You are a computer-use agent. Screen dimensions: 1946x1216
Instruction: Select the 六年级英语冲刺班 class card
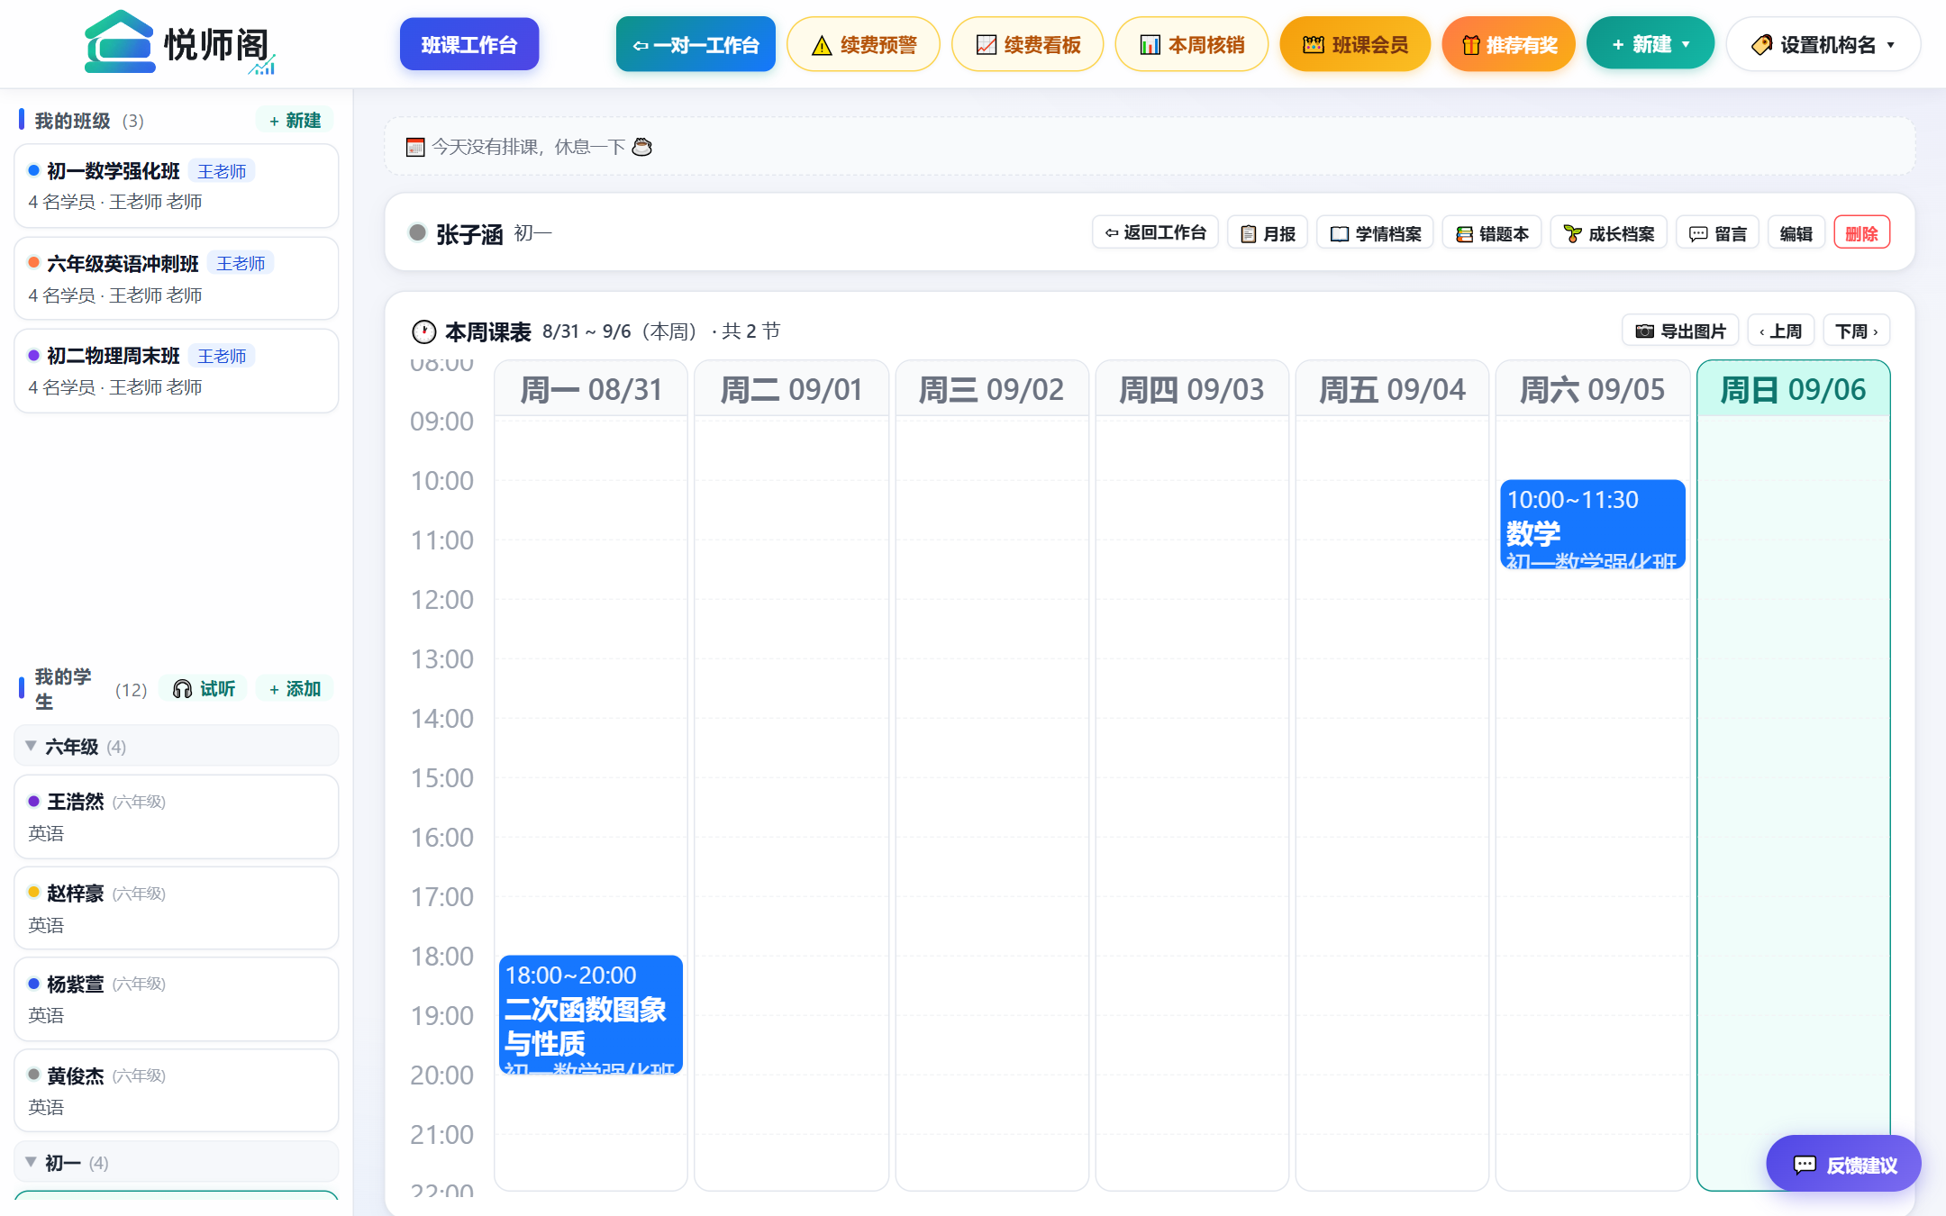click(x=177, y=278)
